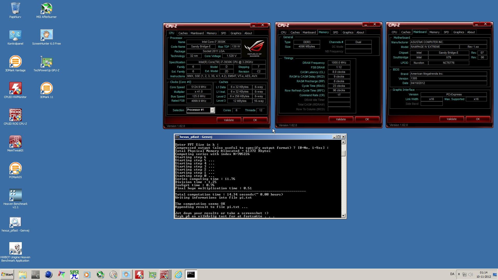
Task: Click the DA language indicator in the taskbar
Action: coord(452,274)
